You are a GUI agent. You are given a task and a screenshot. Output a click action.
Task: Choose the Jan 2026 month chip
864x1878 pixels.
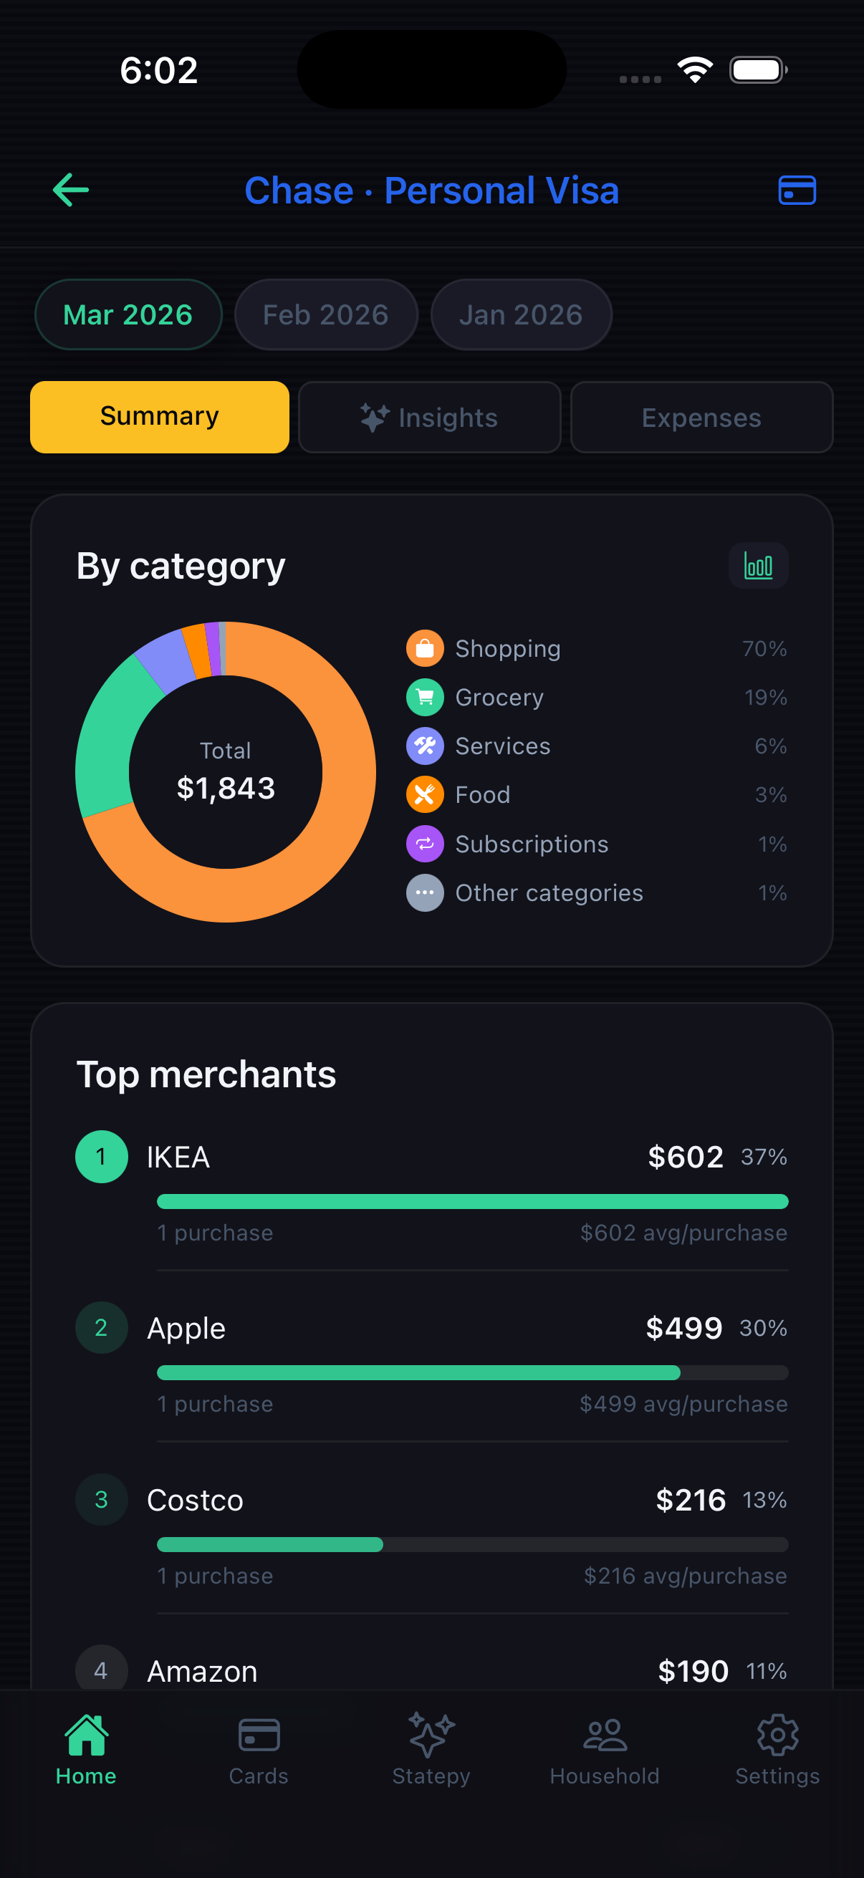521,315
